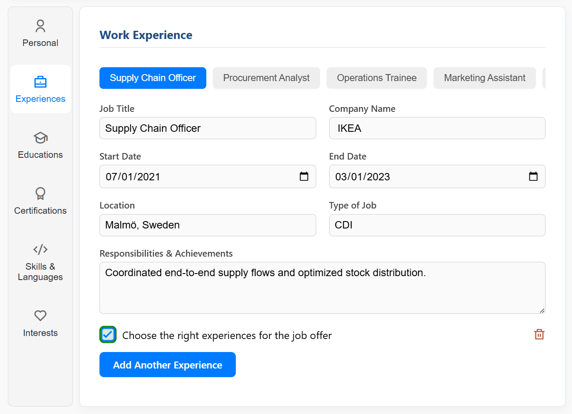Click the Add Another Experience button
Screen dimensions: 572x414
[x=167, y=365]
